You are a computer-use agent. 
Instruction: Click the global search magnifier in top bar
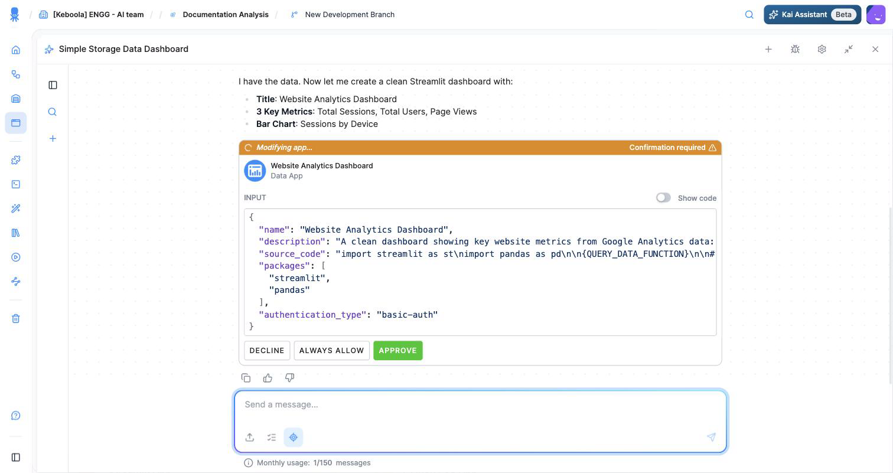[749, 15]
